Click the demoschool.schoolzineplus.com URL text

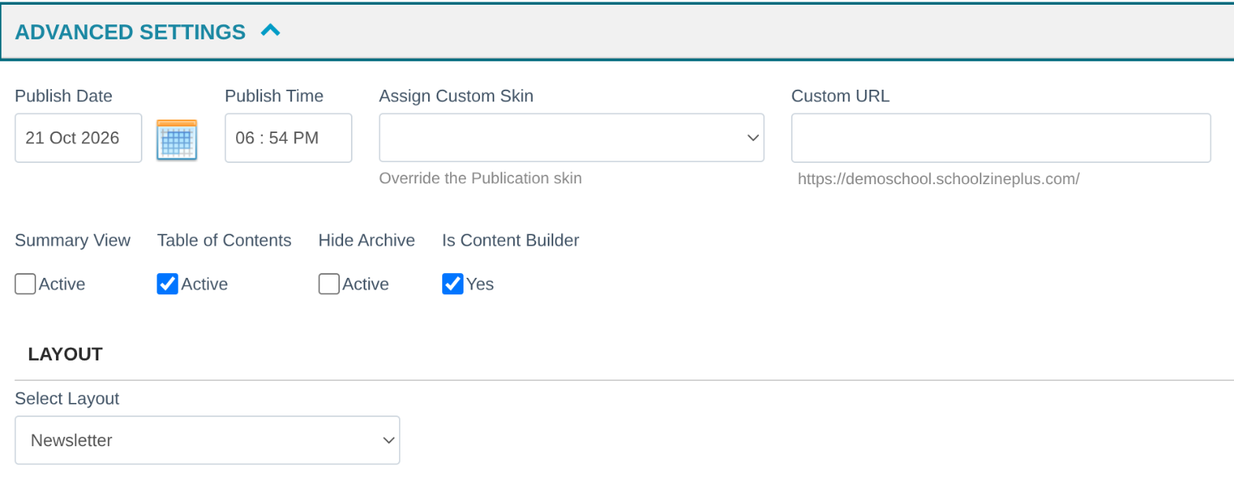[x=938, y=179]
